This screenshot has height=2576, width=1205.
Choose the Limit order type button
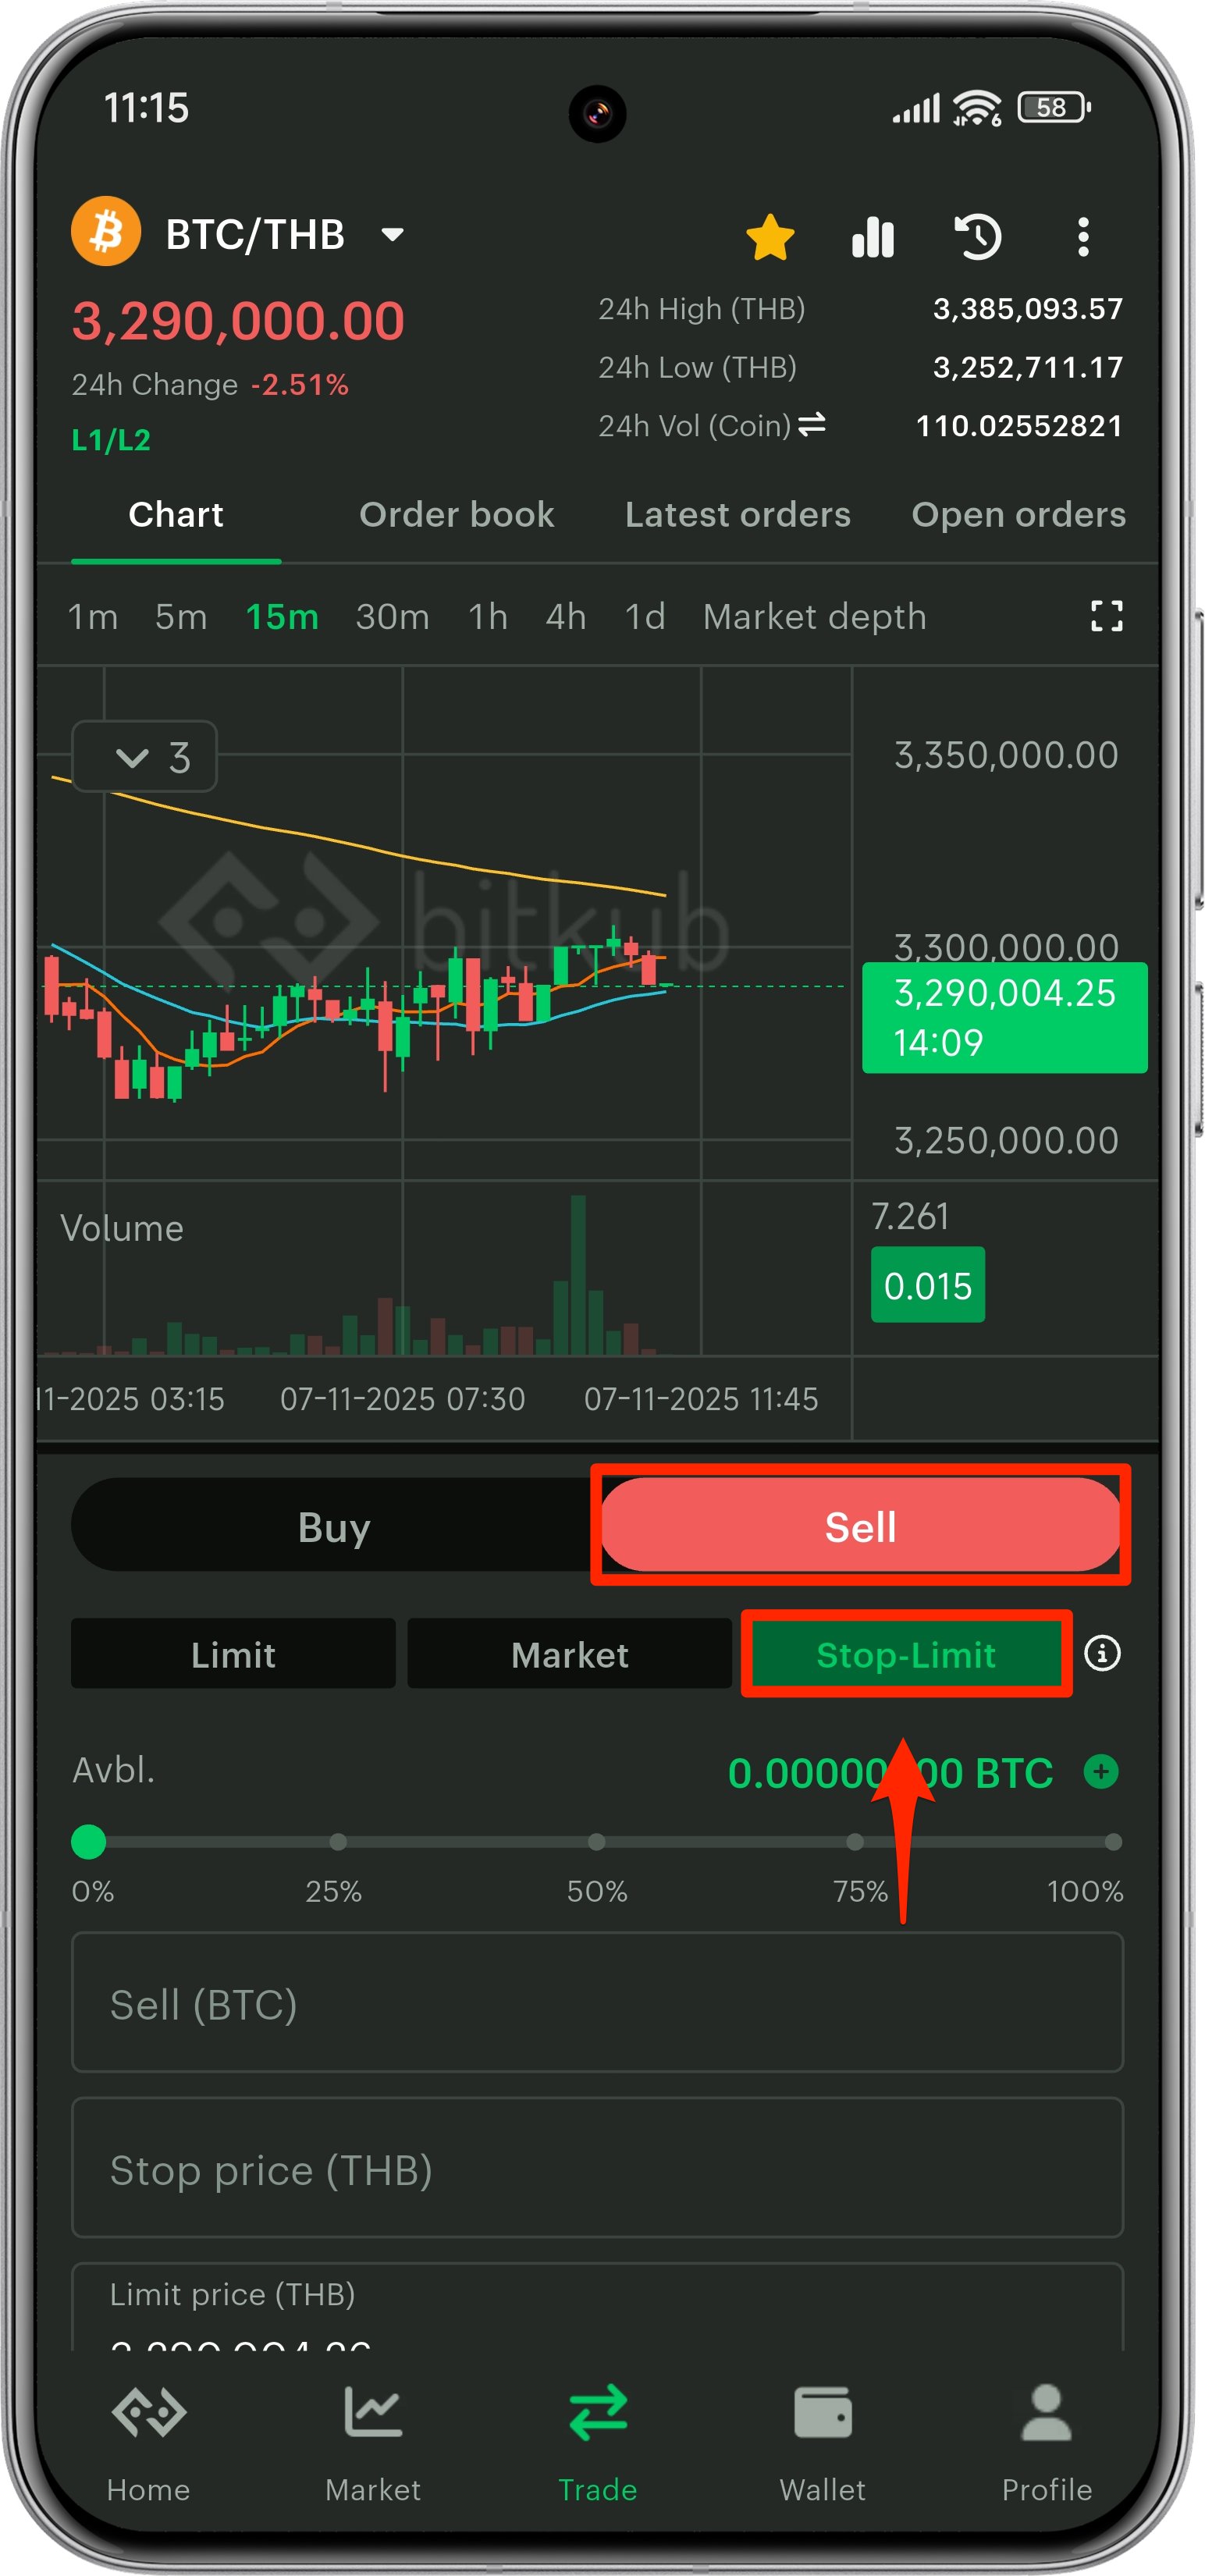coord(233,1654)
